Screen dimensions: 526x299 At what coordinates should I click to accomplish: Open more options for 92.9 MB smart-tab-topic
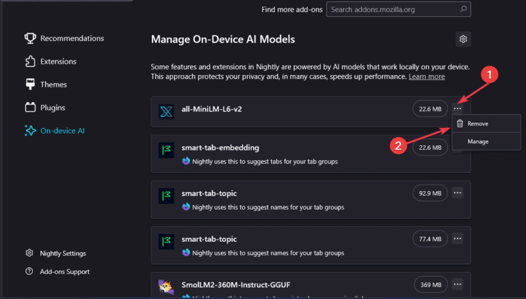458,193
